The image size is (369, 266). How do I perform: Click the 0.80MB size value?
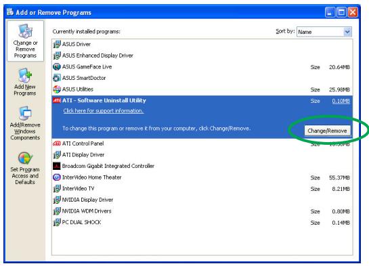[x=341, y=211]
